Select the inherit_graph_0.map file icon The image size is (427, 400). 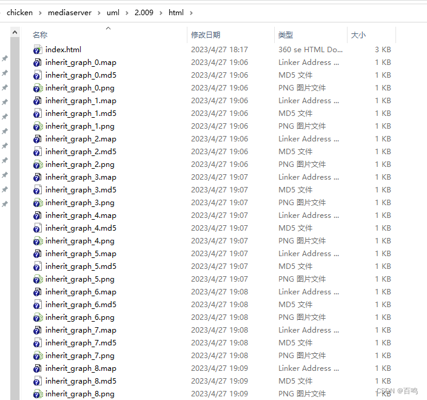(x=38, y=63)
